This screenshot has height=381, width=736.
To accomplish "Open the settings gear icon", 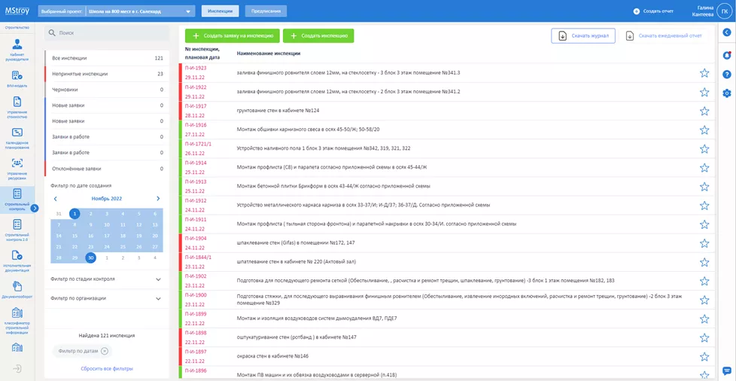I will coord(726,93).
